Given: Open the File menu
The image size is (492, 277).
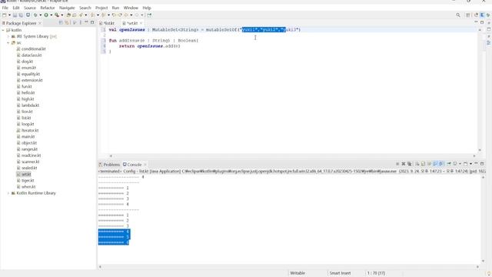Looking at the screenshot, I should click(x=5, y=8).
